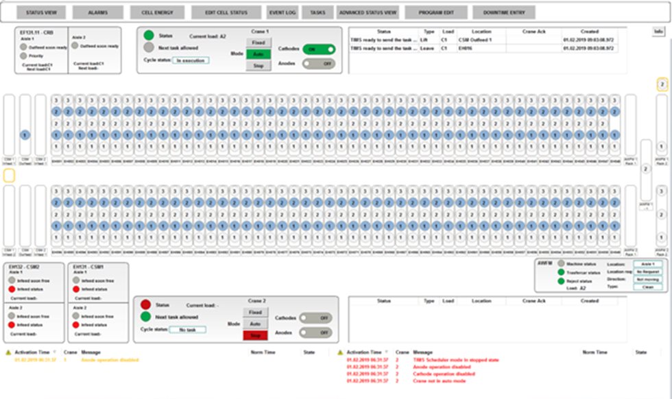The image size is (672, 399).
Task: Click the Info button
Action: [x=658, y=32]
